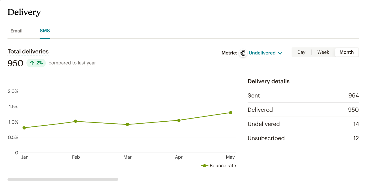Open the Email tab
365x184 pixels.
pos(16,31)
